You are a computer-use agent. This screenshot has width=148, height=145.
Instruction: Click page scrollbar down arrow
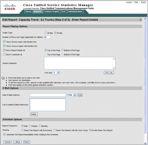coord(145,143)
